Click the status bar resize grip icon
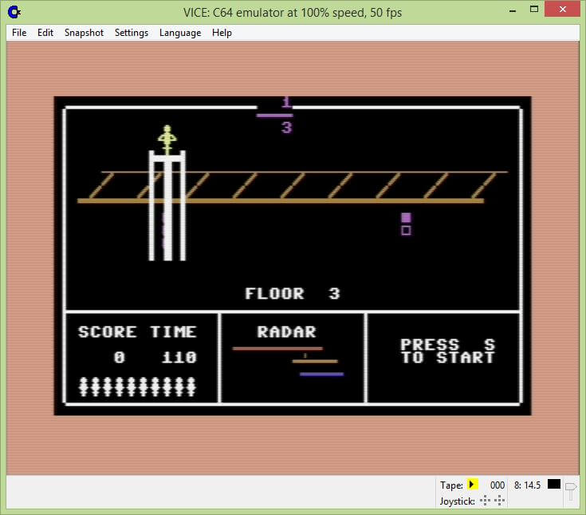 [570, 491]
